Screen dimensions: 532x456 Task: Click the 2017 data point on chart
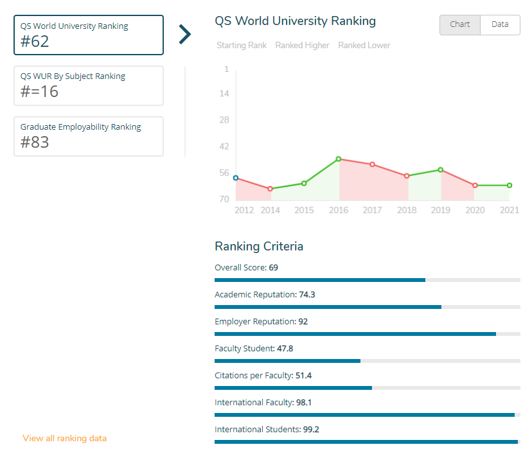[x=372, y=164]
